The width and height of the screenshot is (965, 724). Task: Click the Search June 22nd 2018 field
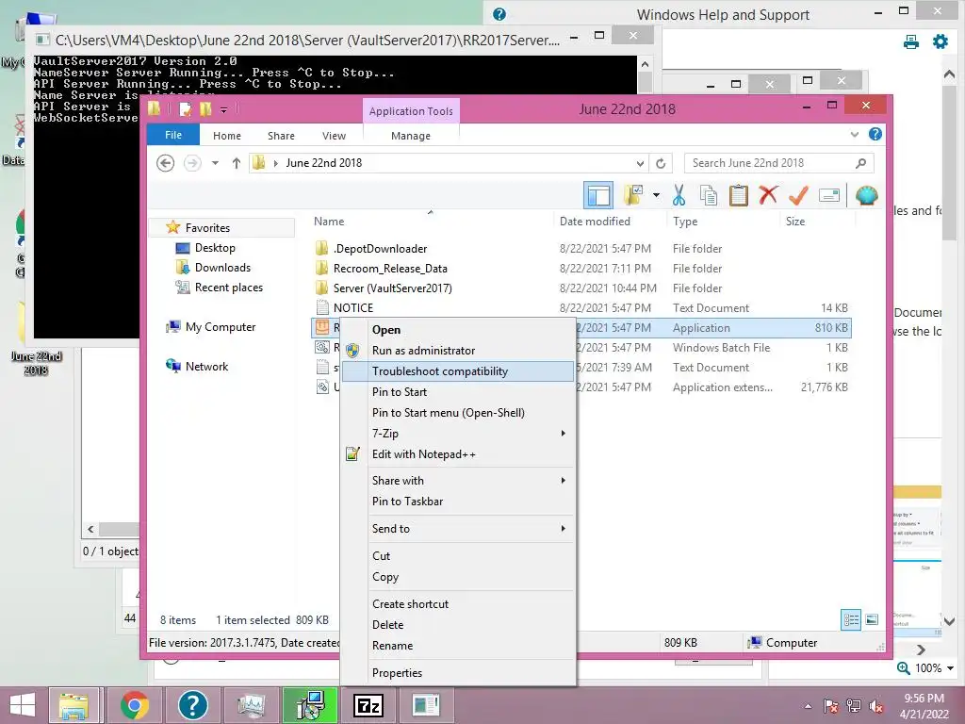pyautogui.click(x=778, y=163)
